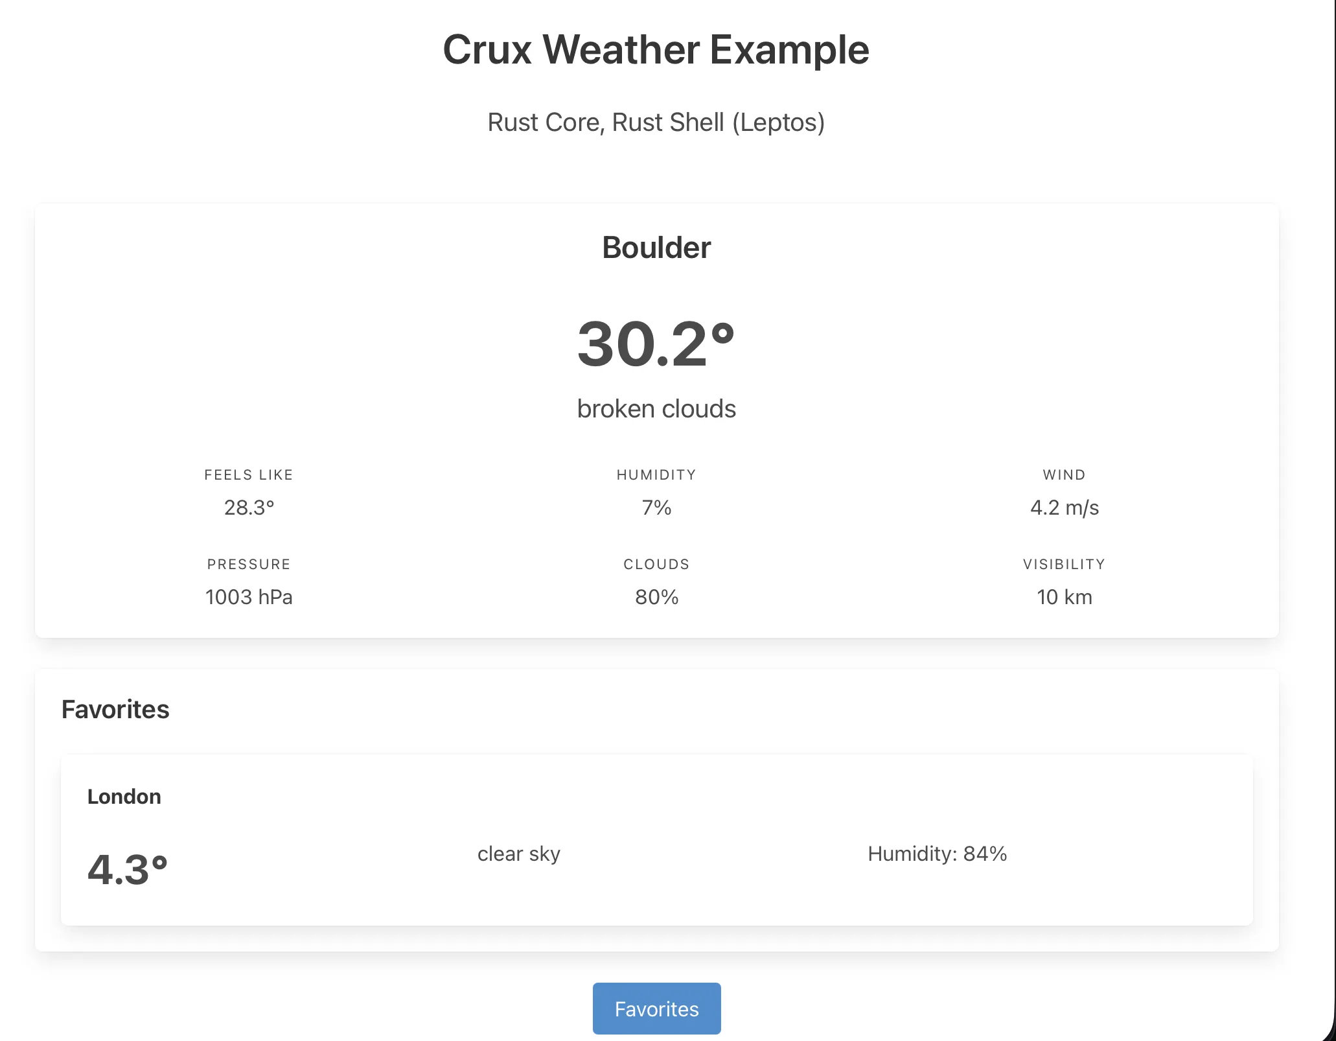The height and width of the screenshot is (1041, 1336).
Task: Select the HUMIDITY stat label
Action: pyautogui.click(x=656, y=474)
